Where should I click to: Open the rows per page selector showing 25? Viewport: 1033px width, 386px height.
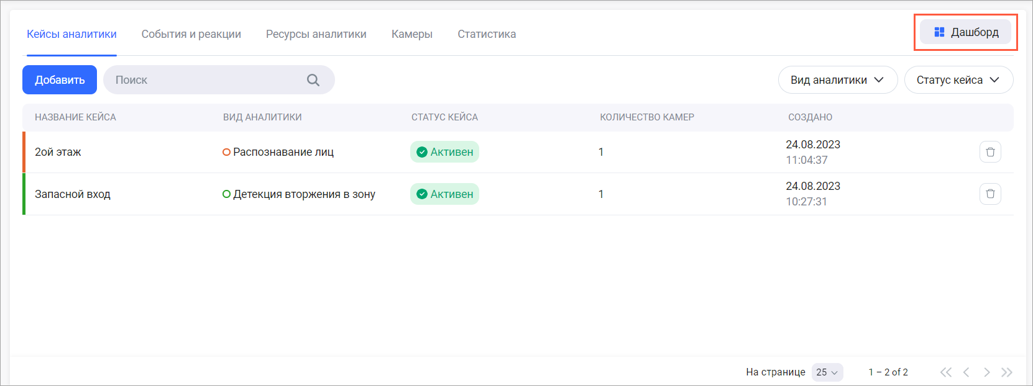pos(827,372)
